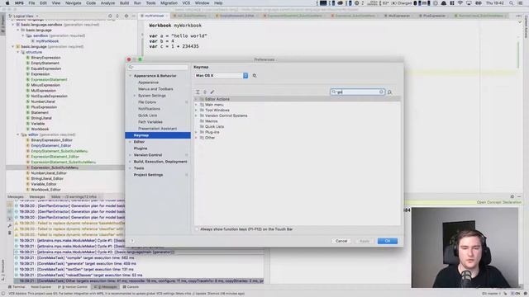Expand System Settings in Preferences

135,96
